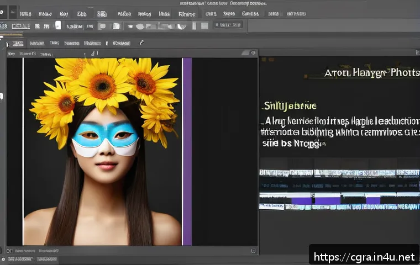Toggle the small square icon below canvas corner
The height and width of the screenshot is (265, 420).
[253, 251]
